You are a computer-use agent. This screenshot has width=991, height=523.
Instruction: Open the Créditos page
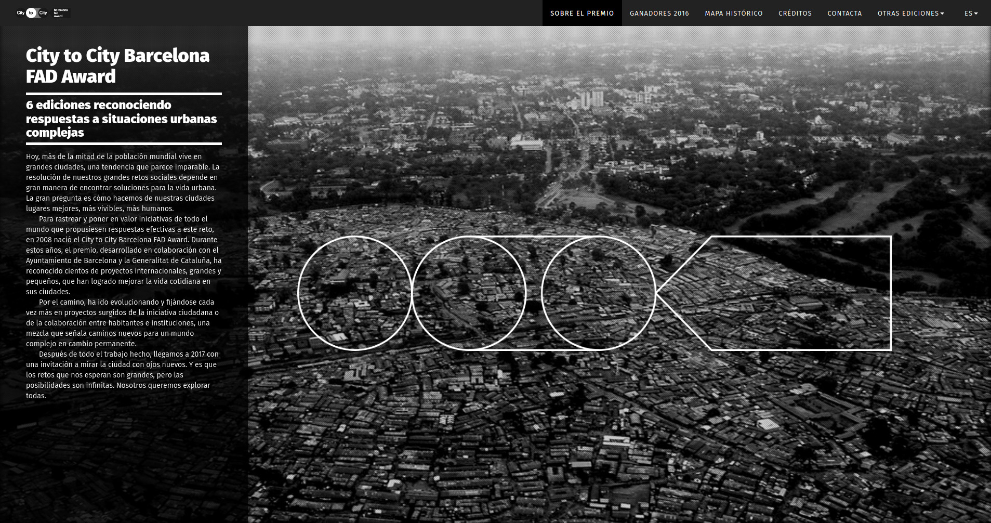click(x=795, y=13)
